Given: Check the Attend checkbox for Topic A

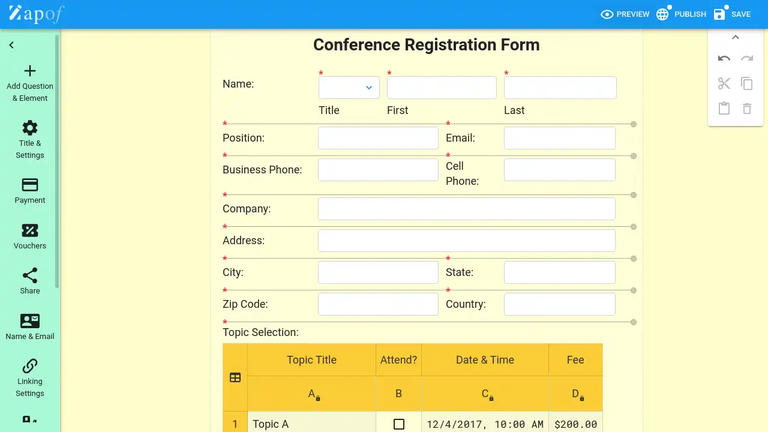Looking at the screenshot, I should coord(399,424).
